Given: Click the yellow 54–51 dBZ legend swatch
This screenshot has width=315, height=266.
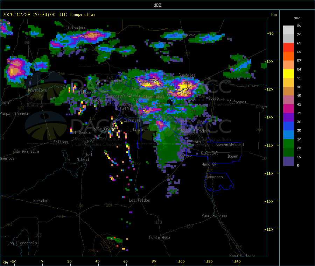Looking at the screenshot, I should (x=288, y=74).
